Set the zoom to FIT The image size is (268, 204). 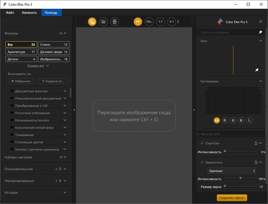coord(138,22)
